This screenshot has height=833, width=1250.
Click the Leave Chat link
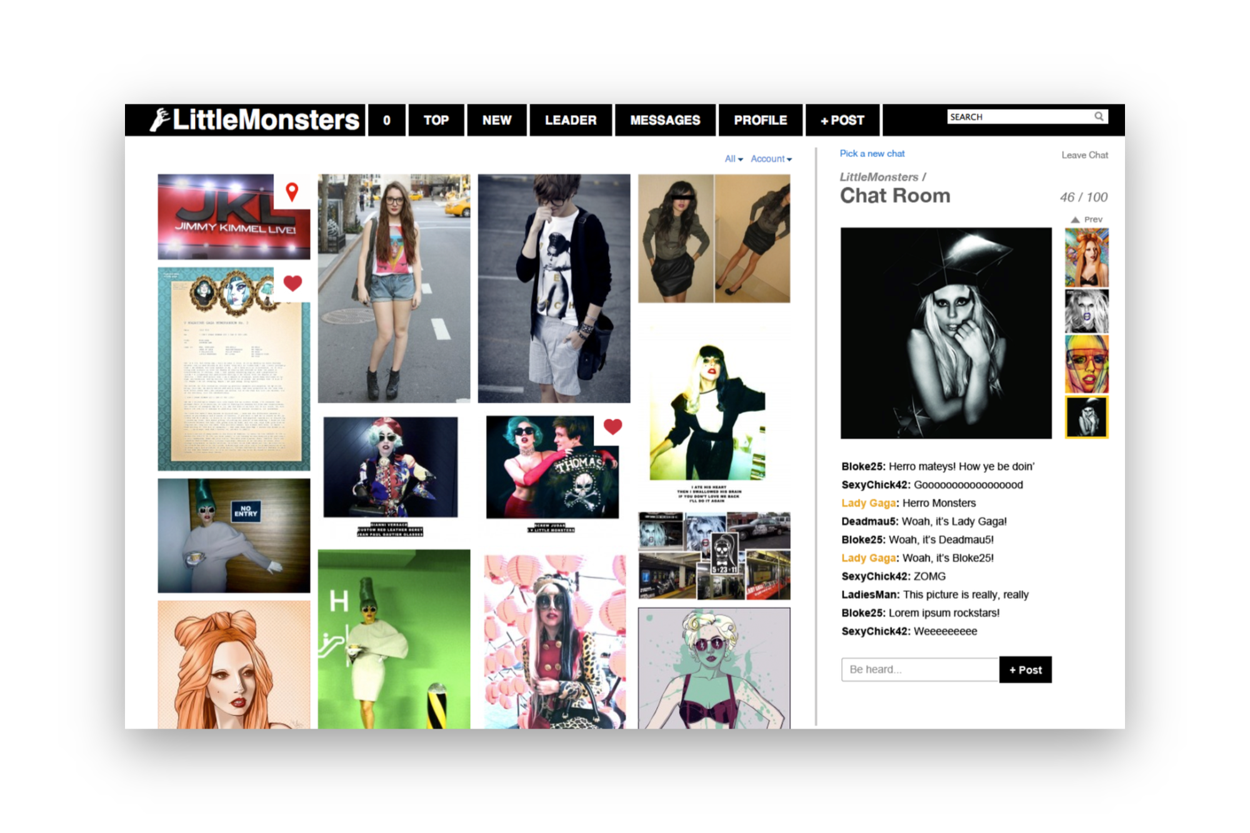tap(1084, 155)
